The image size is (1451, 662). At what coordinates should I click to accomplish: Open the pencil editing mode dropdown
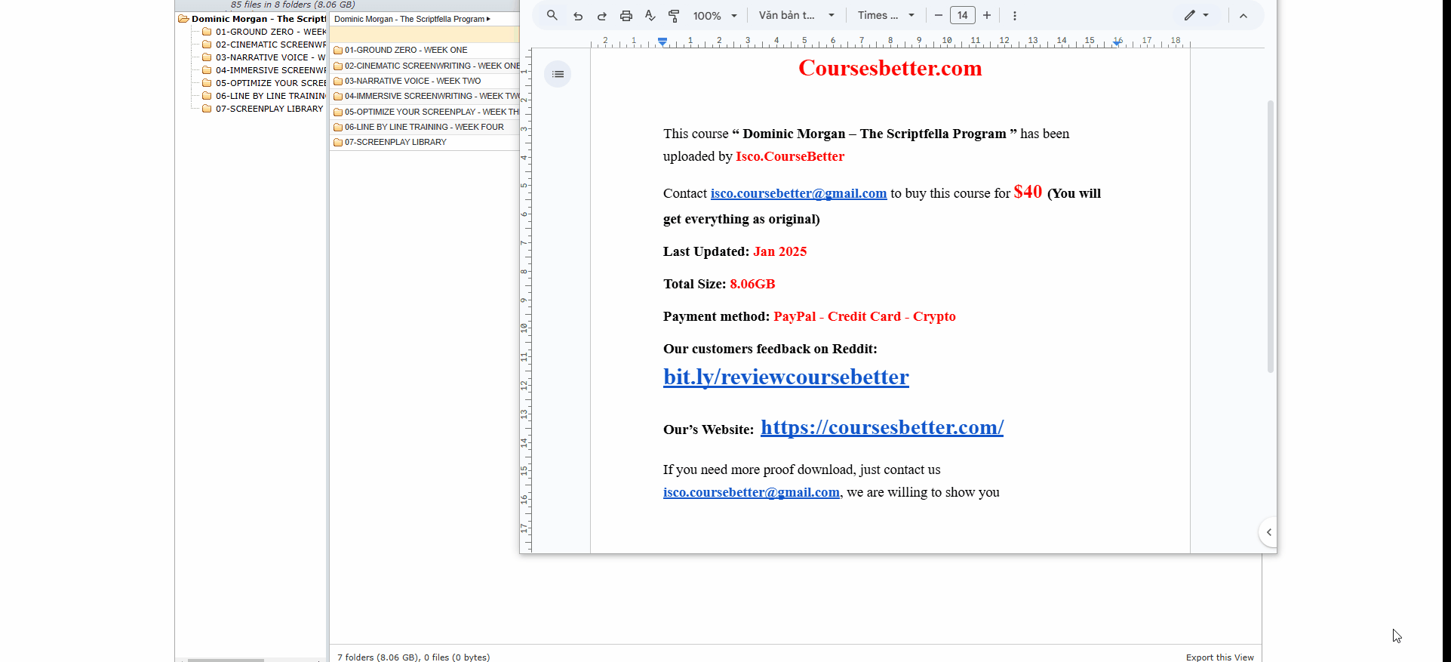click(x=1196, y=16)
